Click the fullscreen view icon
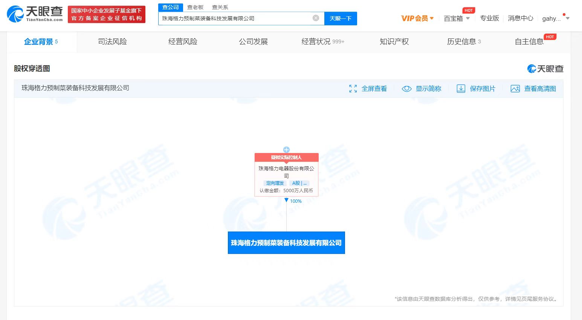This screenshot has width=582, height=320. [353, 89]
